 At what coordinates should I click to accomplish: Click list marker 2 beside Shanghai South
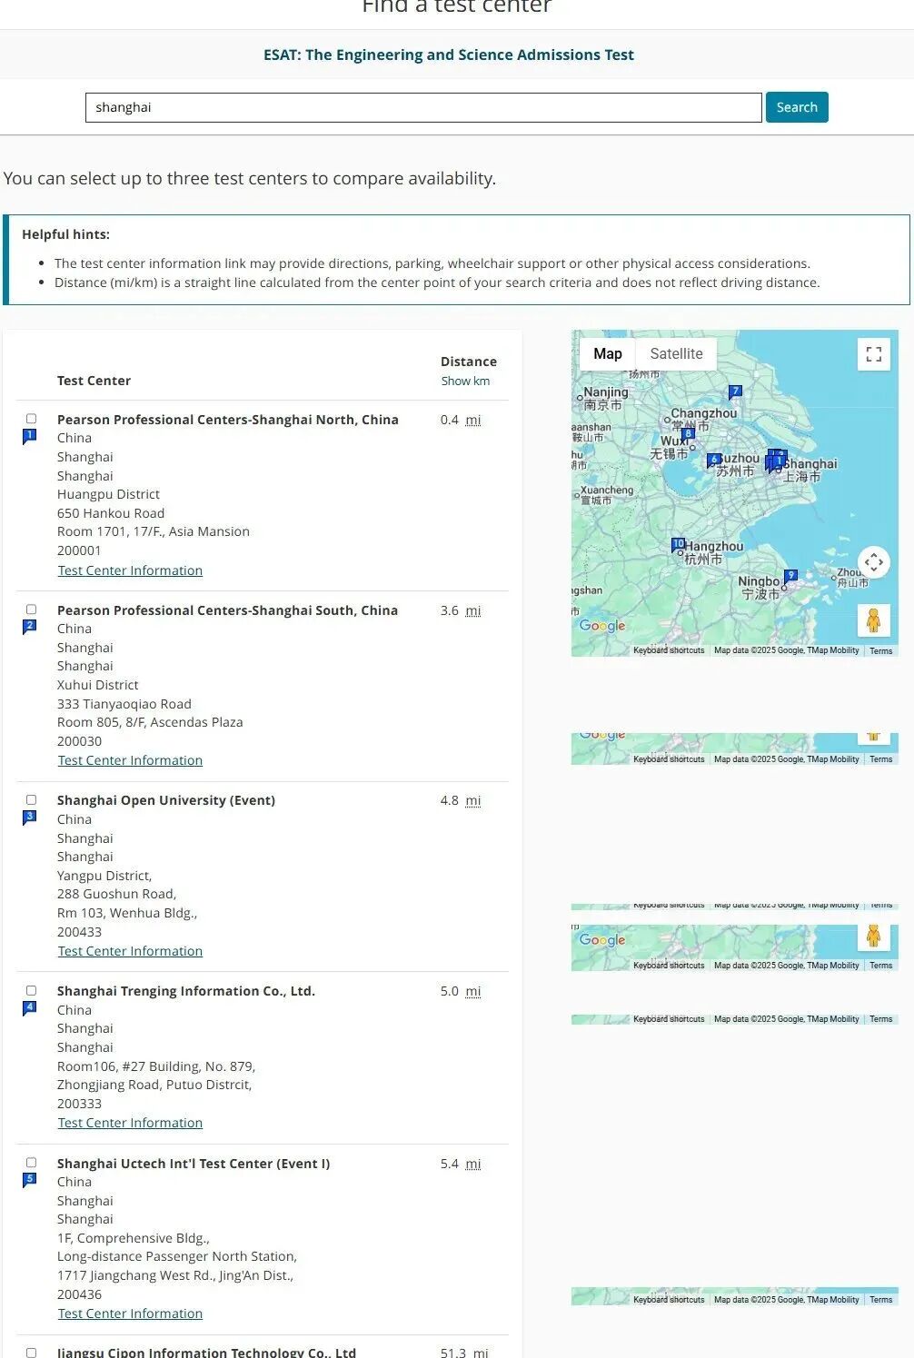tap(30, 627)
